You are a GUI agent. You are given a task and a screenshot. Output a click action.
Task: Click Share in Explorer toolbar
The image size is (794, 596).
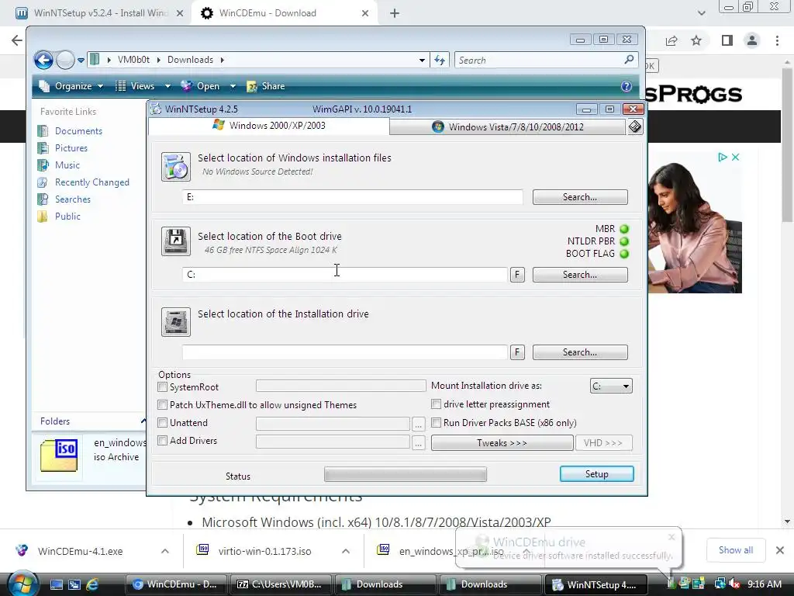[266, 86]
